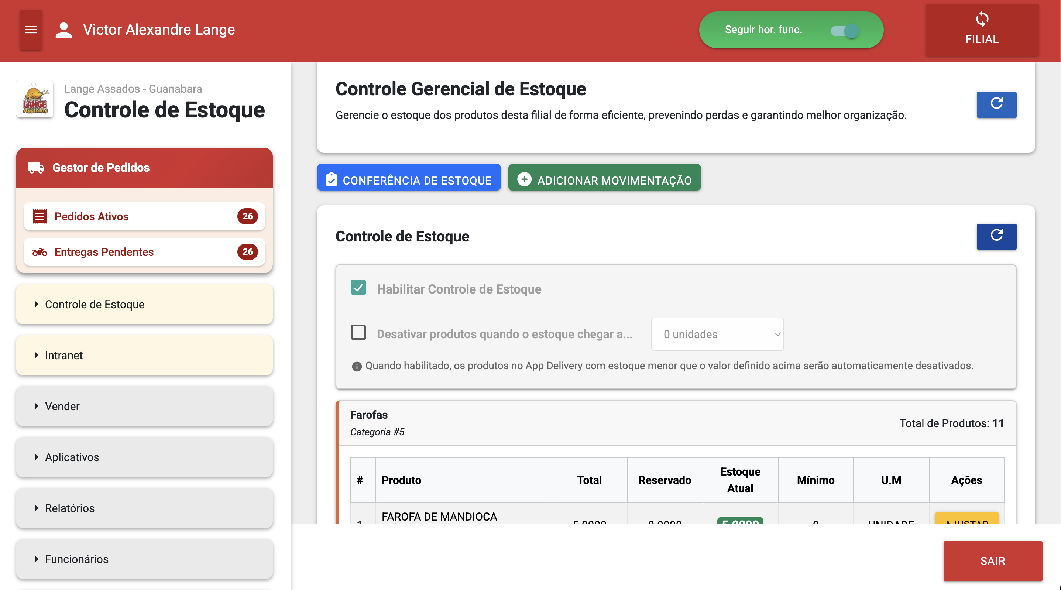Enable Desativar produtos quando o estoque chegar
This screenshot has width=1061, height=590.
coord(358,333)
